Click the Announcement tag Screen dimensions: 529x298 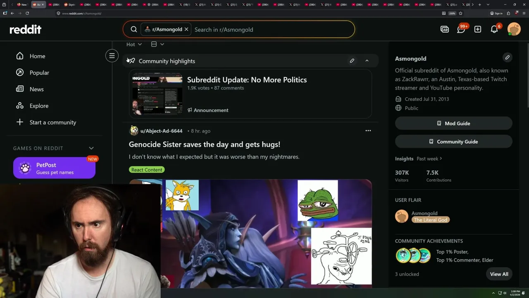[208, 110]
